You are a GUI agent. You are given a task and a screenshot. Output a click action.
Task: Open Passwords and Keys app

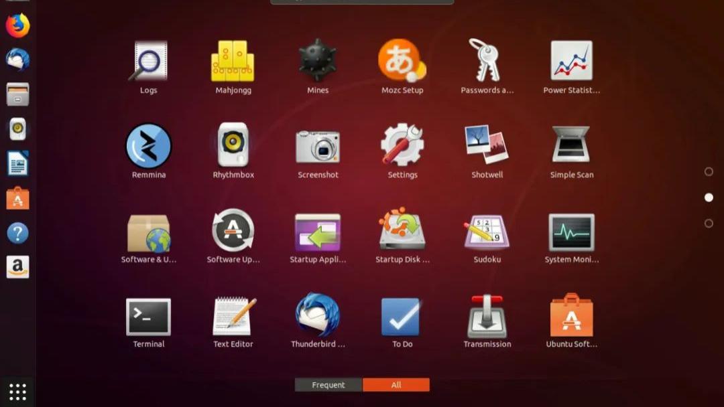click(x=487, y=68)
